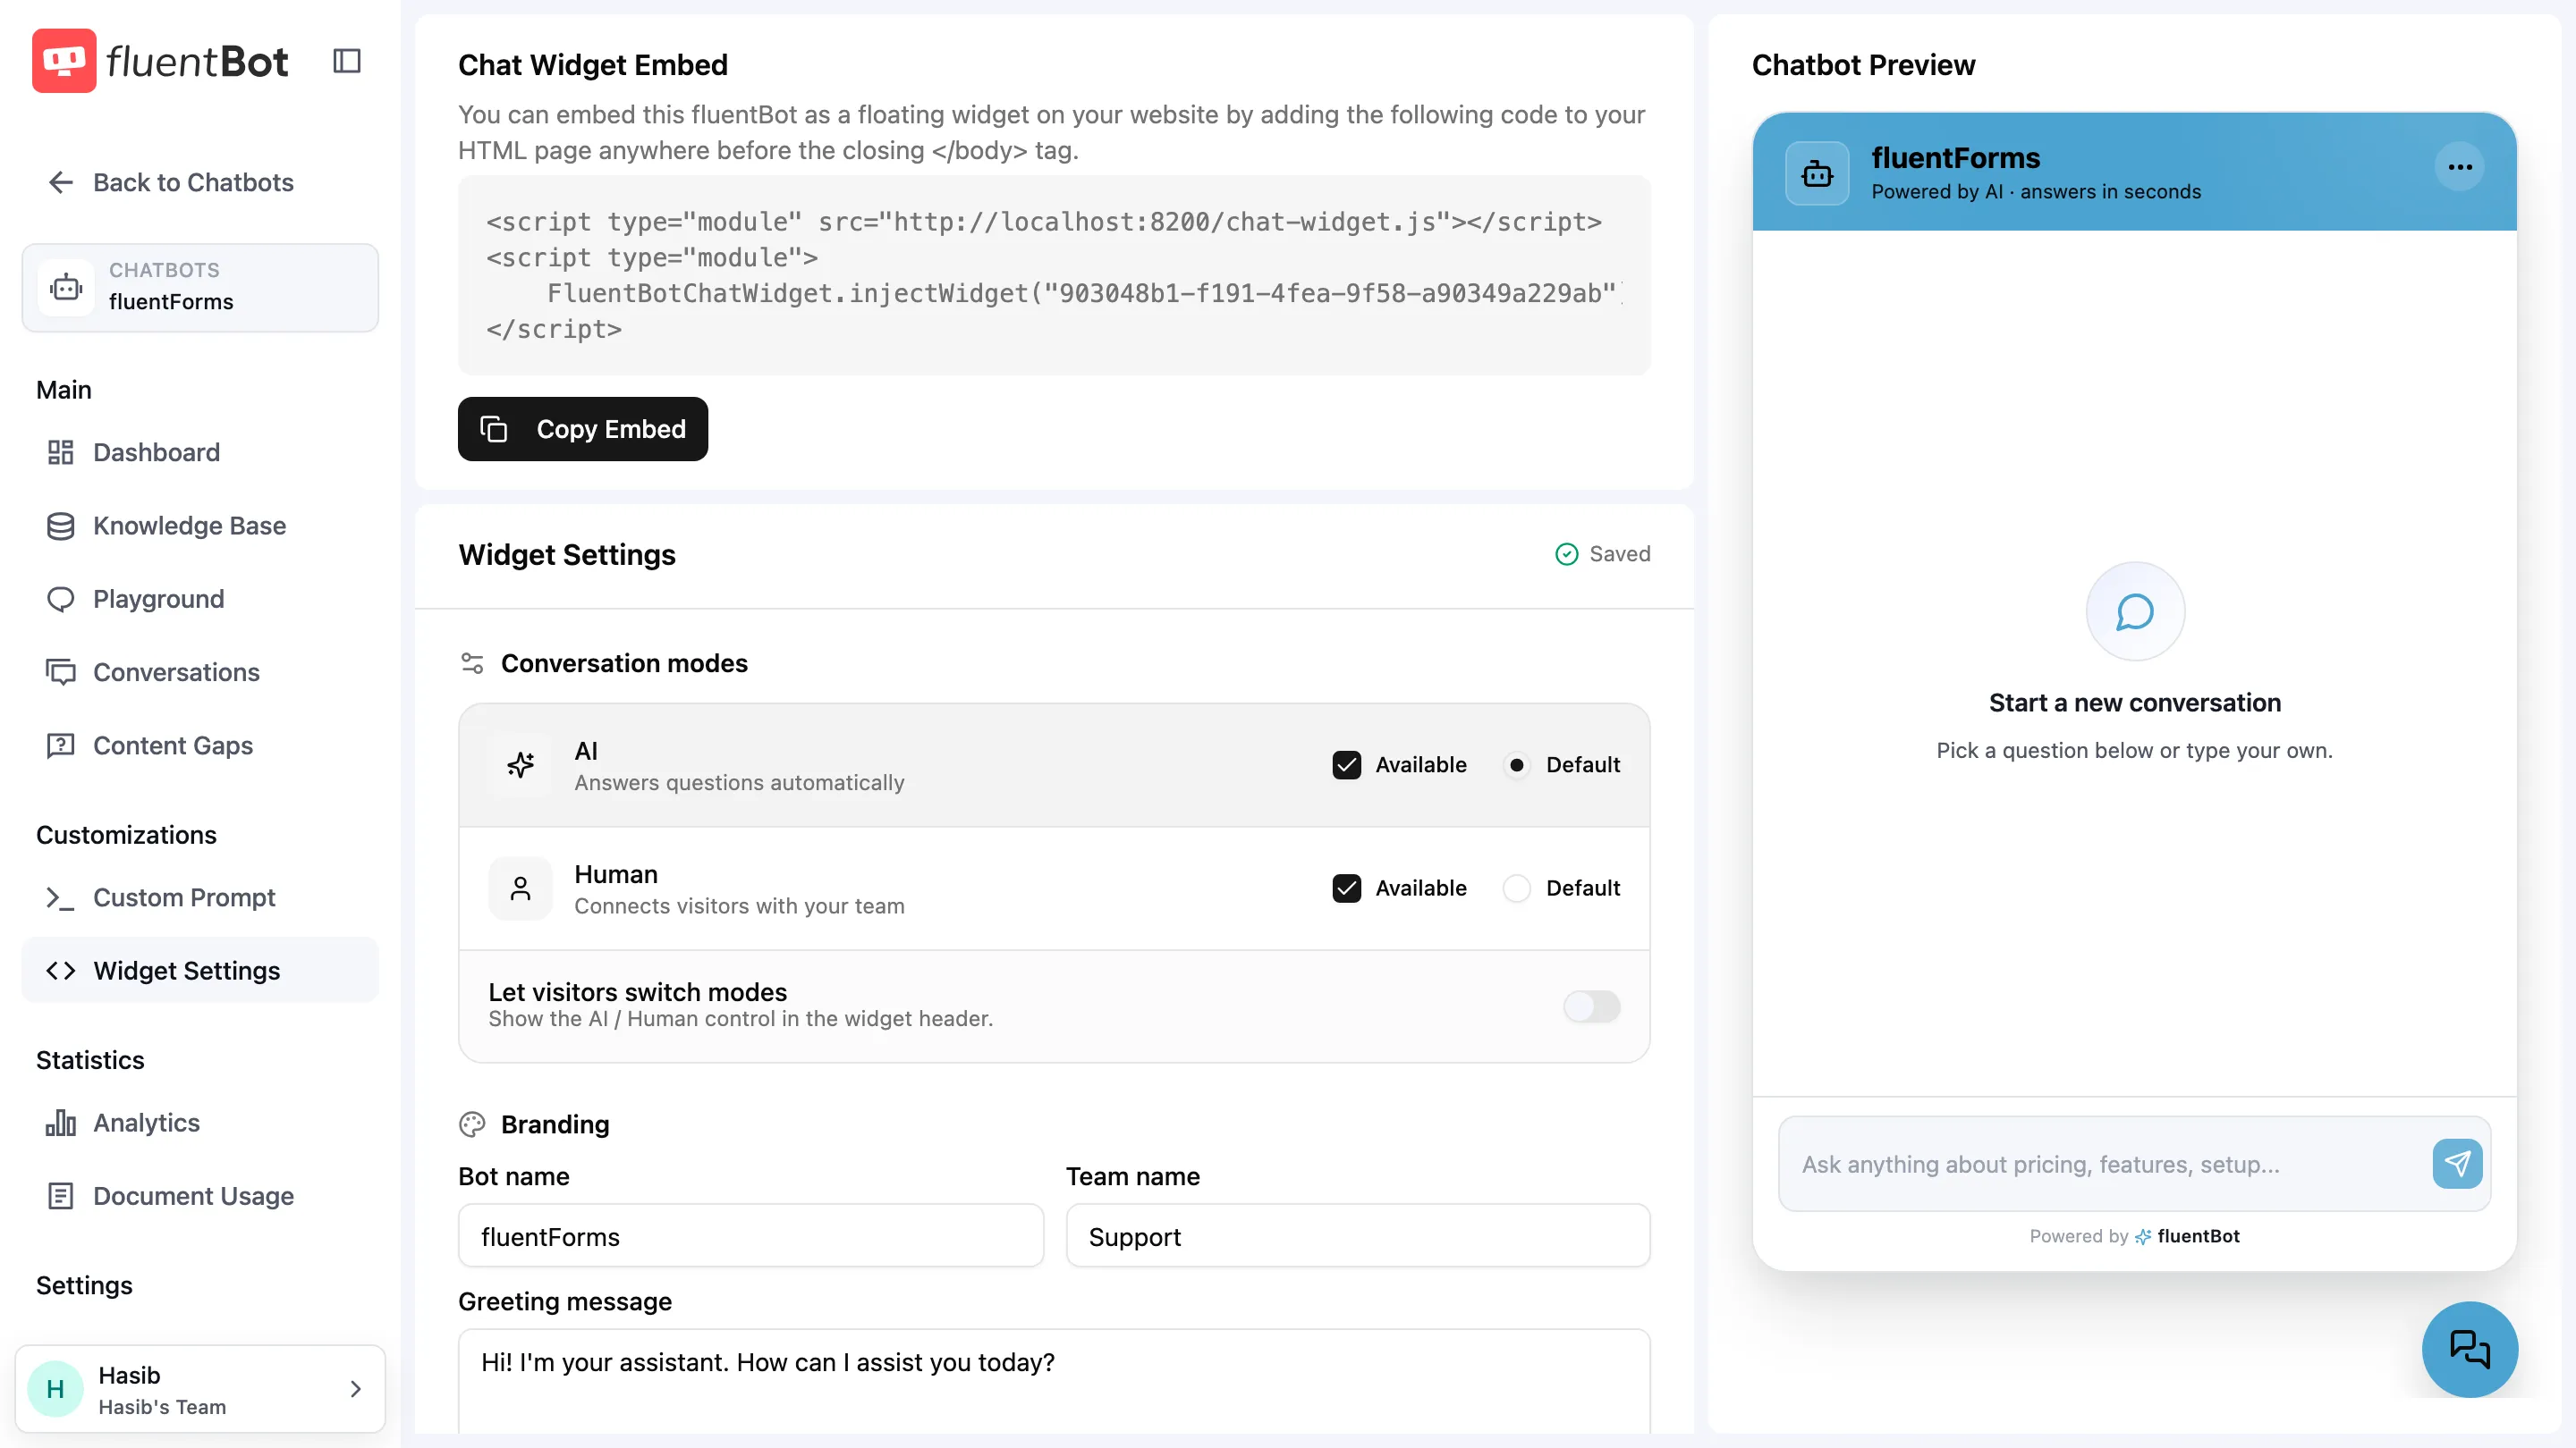Click the Document Usage page icon
Image resolution: width=2576 pixels, height=1448 pixels.
pos(61,1196)
